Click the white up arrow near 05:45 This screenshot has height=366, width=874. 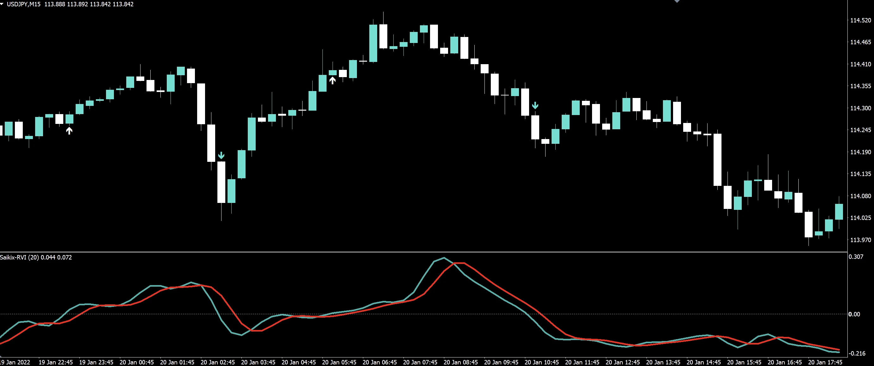(x=333, y=80)
